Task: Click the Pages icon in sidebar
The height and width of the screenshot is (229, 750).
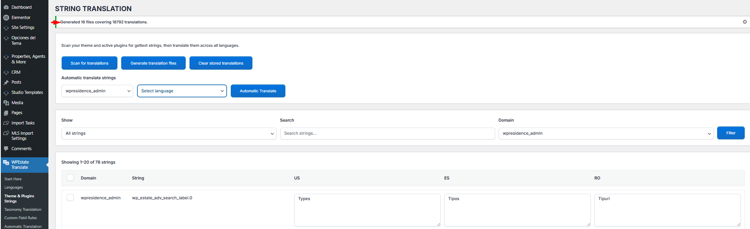Action: pos(6,113)
